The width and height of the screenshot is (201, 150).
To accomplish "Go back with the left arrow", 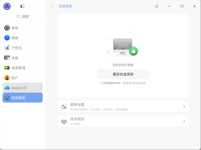I will pyautogui.click(x=52, y=6).
